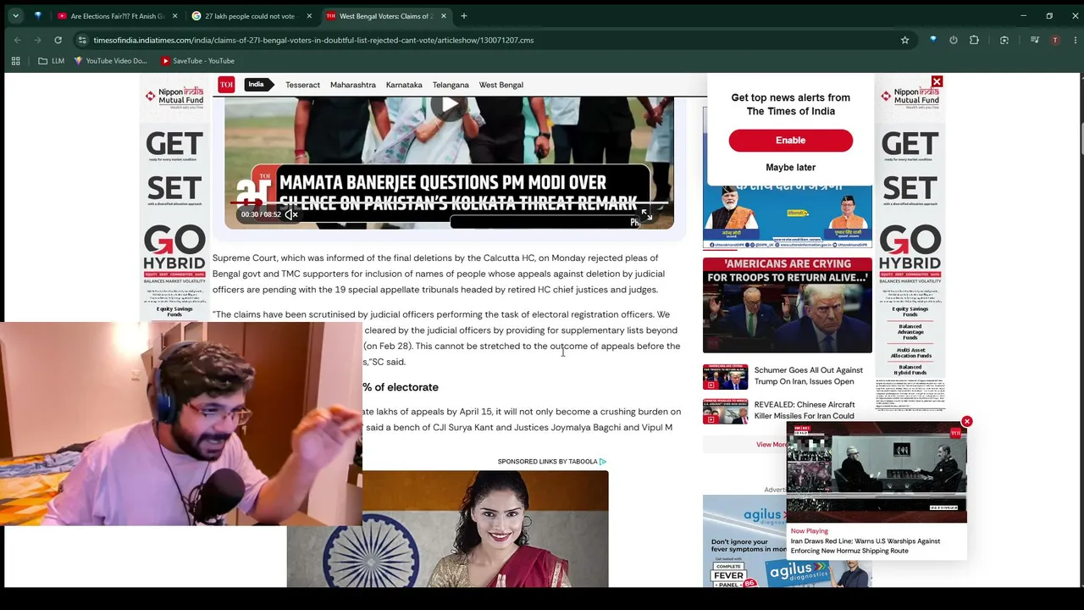Image resolution: width=1084 pixels, height=610 pixels.
Task: Open the 'SaveTube - YouTube' bookmark
Action: [196, 61]
